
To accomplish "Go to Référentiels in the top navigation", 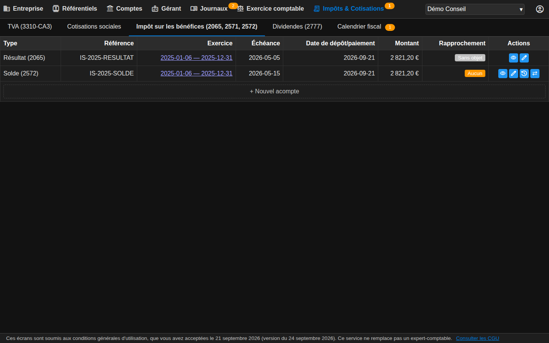I will point(75,9).
